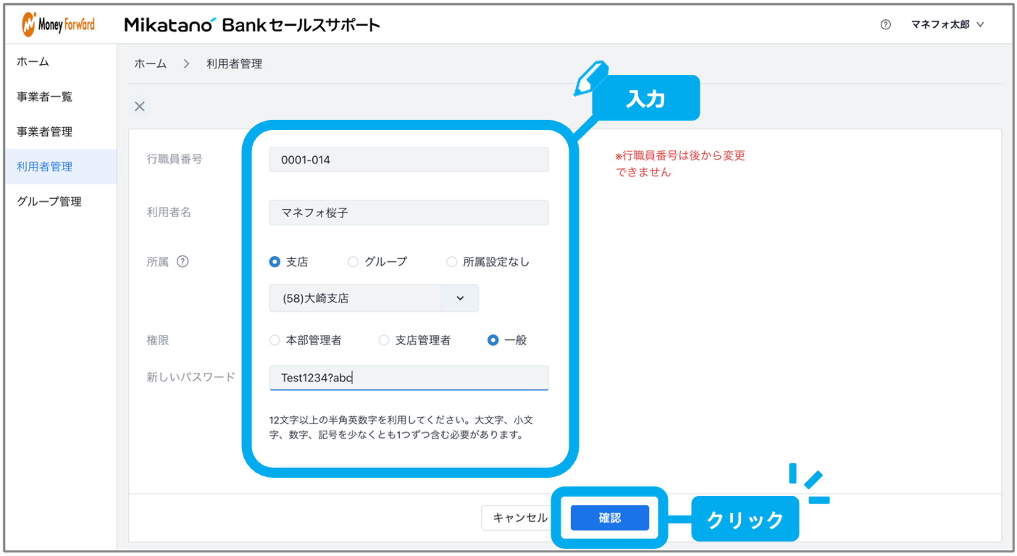Click the 行職員番号 field label

pos(175,159)
